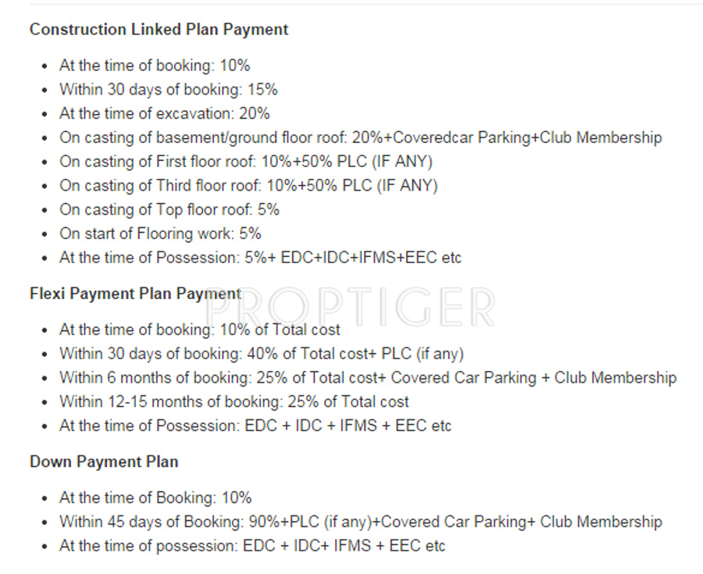The height and width of the screenshot is (574, 703).
Task: Click the basement/ground floor roof casting line
Action: [360, 137]
